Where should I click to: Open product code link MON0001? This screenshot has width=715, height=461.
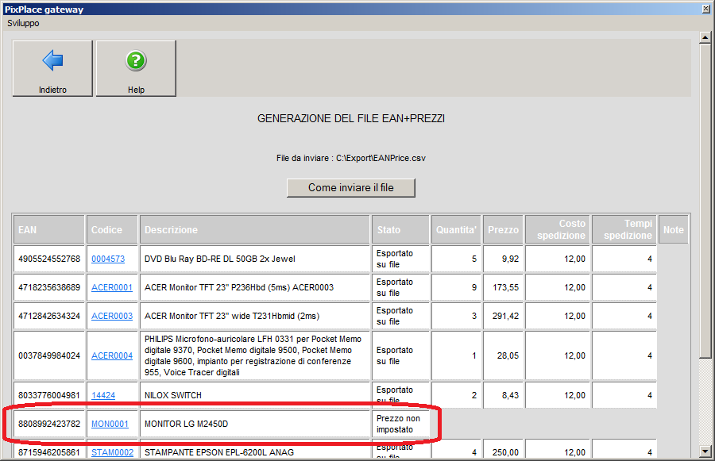click(x=110, y=424)
